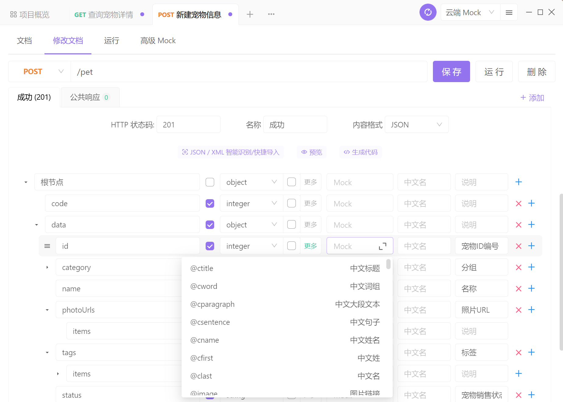Uncheck the id field checkbox
Screen dimensions: 563x402
coord(210,246)
